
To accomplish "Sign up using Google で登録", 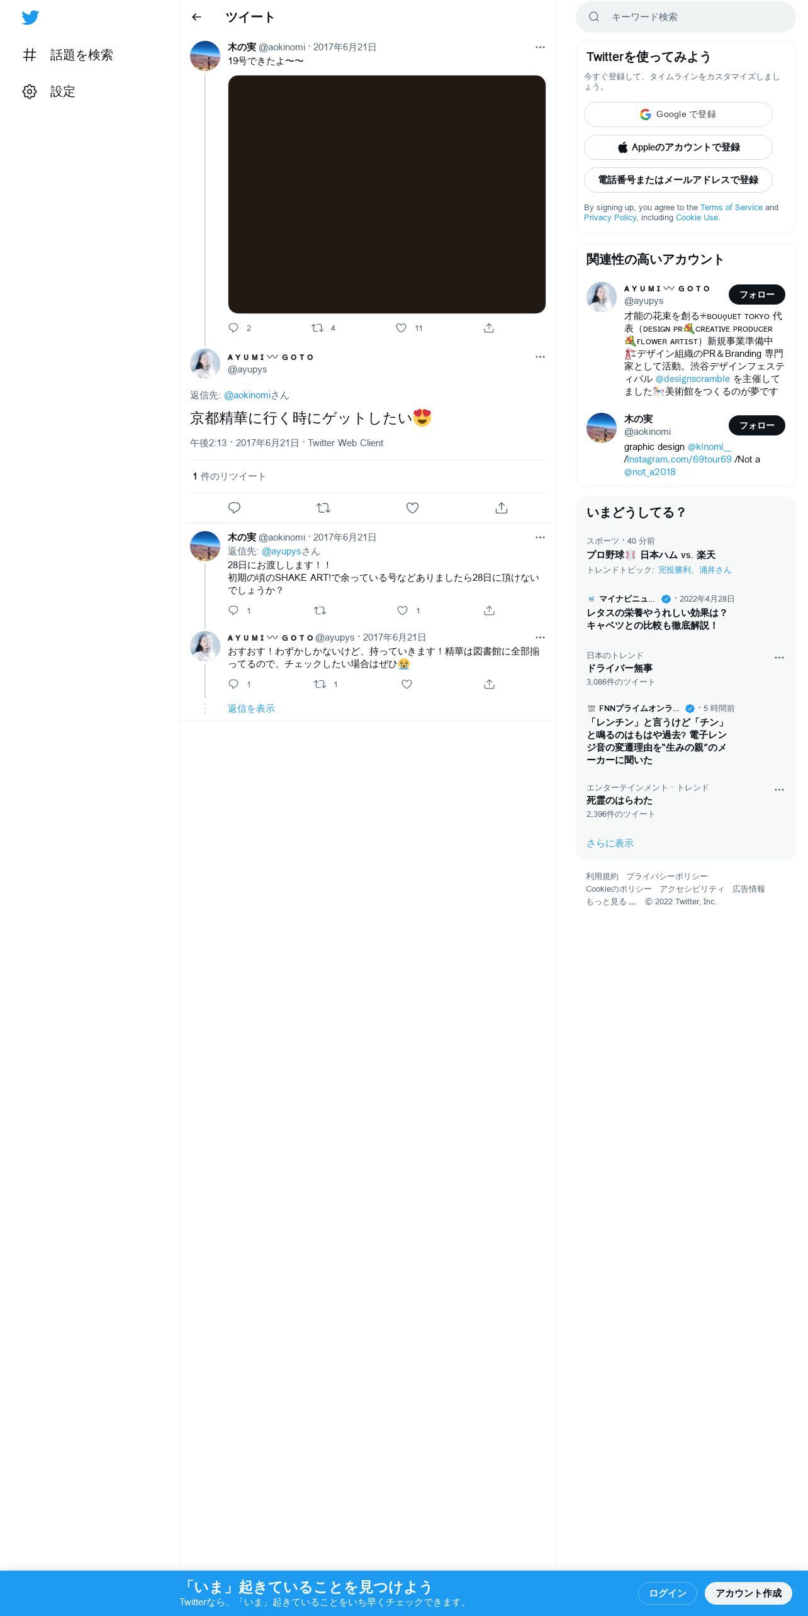I will pyautogui.click(x=678, y=115).
